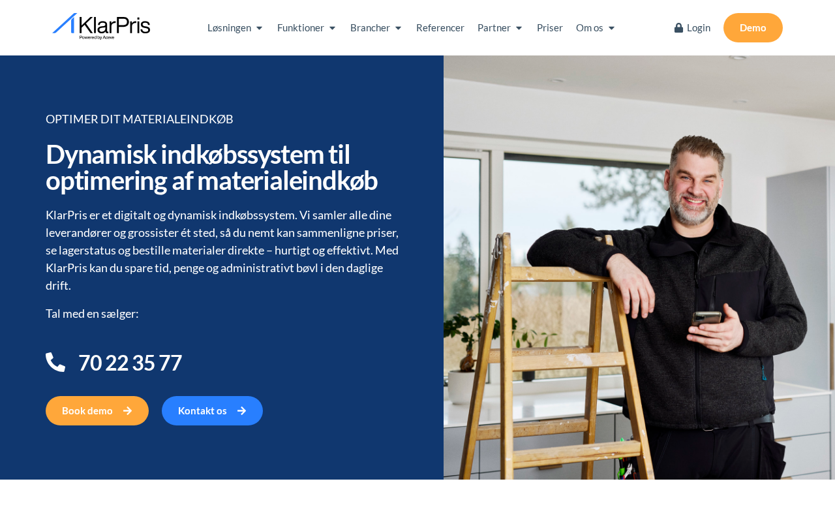Expand the Partner dropdown arrow
Screen dimensions: 835x522
pos(519,28)
